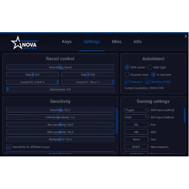Click the Randomizer slider bar
The width and height of the screenshot is (189, 189).
(60, 89)
